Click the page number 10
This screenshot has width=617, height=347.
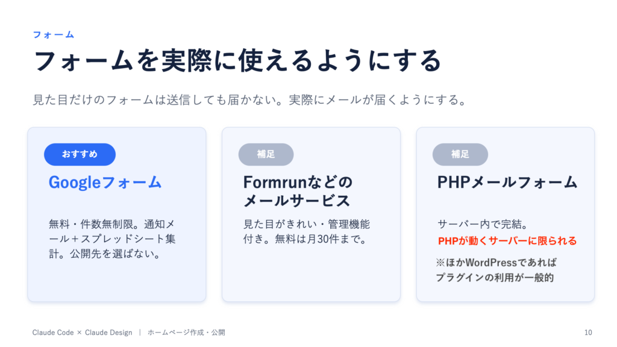click(x=588, y=333)
